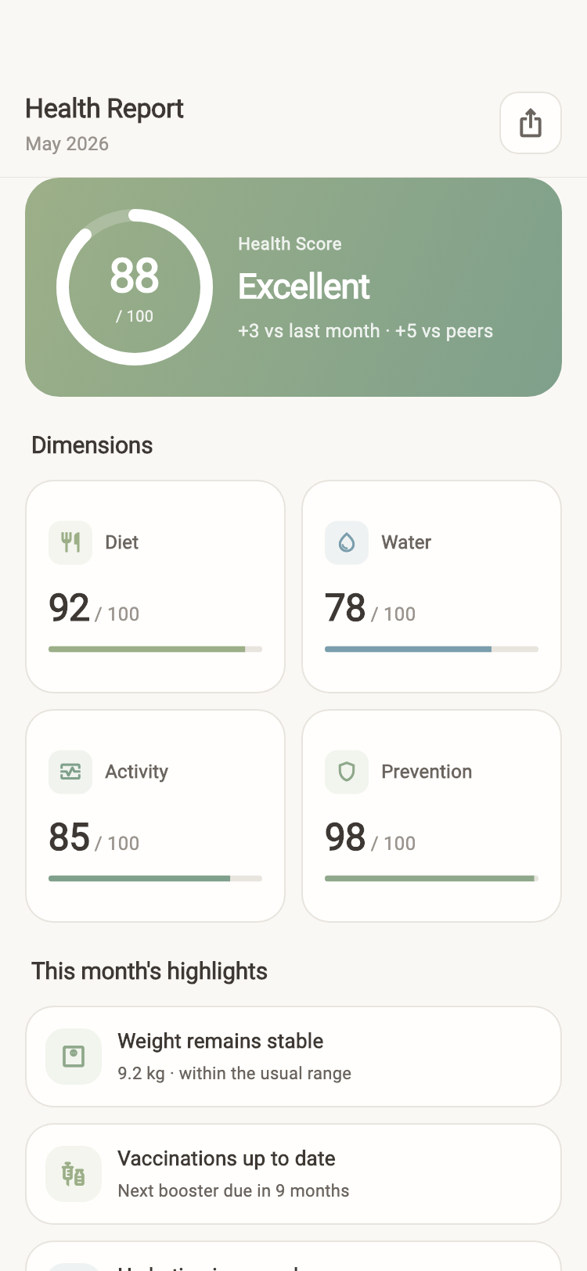Viewport: 587px width, 1271px height.
Task: Click the weight scale icon
Action: (x=74, y=1057)
